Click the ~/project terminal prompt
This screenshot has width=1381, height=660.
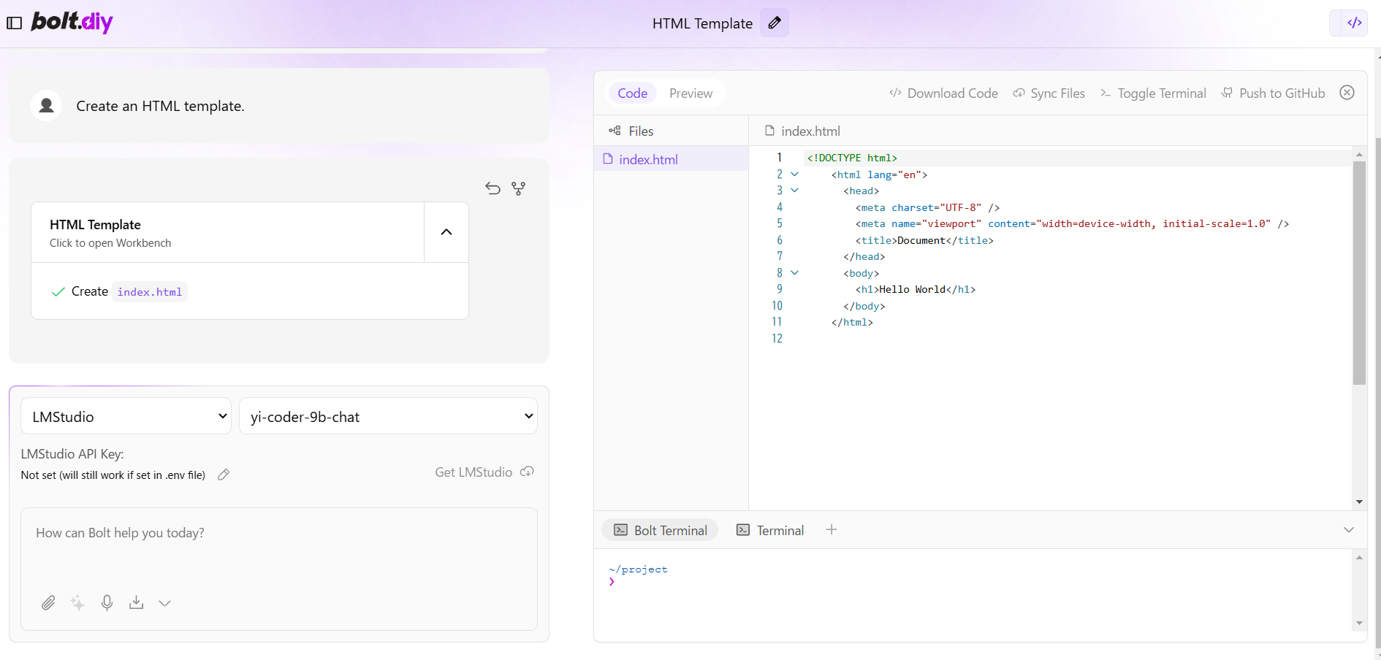(x=638, y=569)
